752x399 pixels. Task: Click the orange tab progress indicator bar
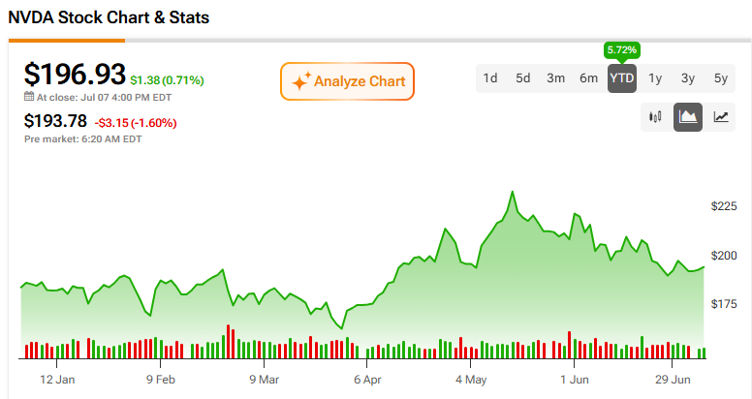click(67, 41)
